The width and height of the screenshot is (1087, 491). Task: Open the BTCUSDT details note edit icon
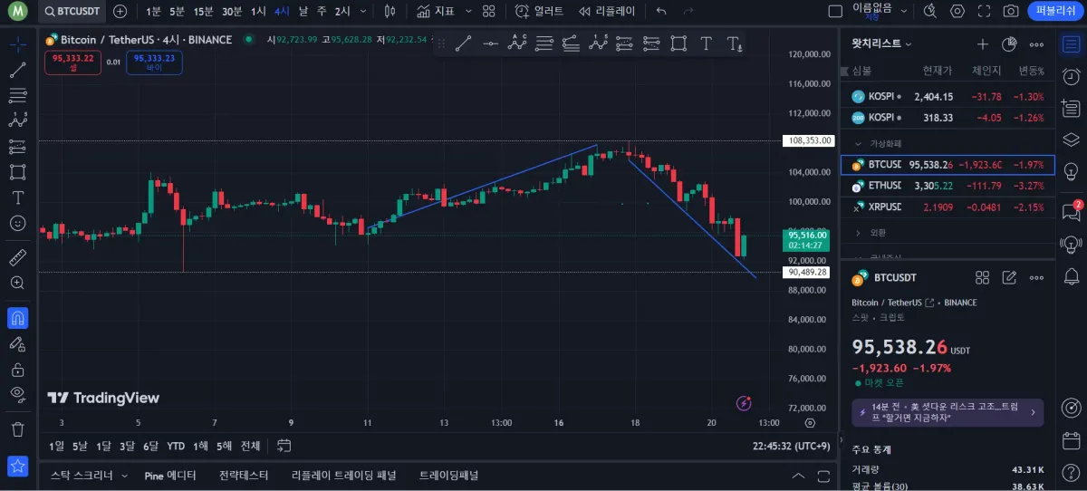[1009, 277]
